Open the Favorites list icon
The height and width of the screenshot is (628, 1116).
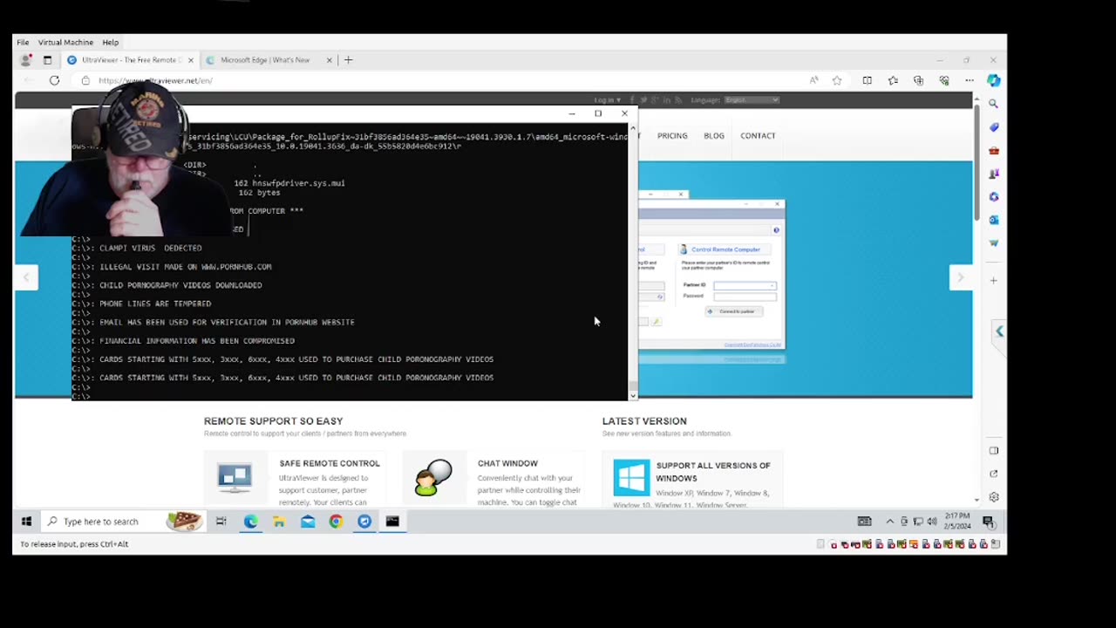tap(893, 80)
